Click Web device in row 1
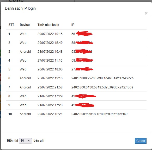This screenshot has width=152, height=150. [23, 34]
